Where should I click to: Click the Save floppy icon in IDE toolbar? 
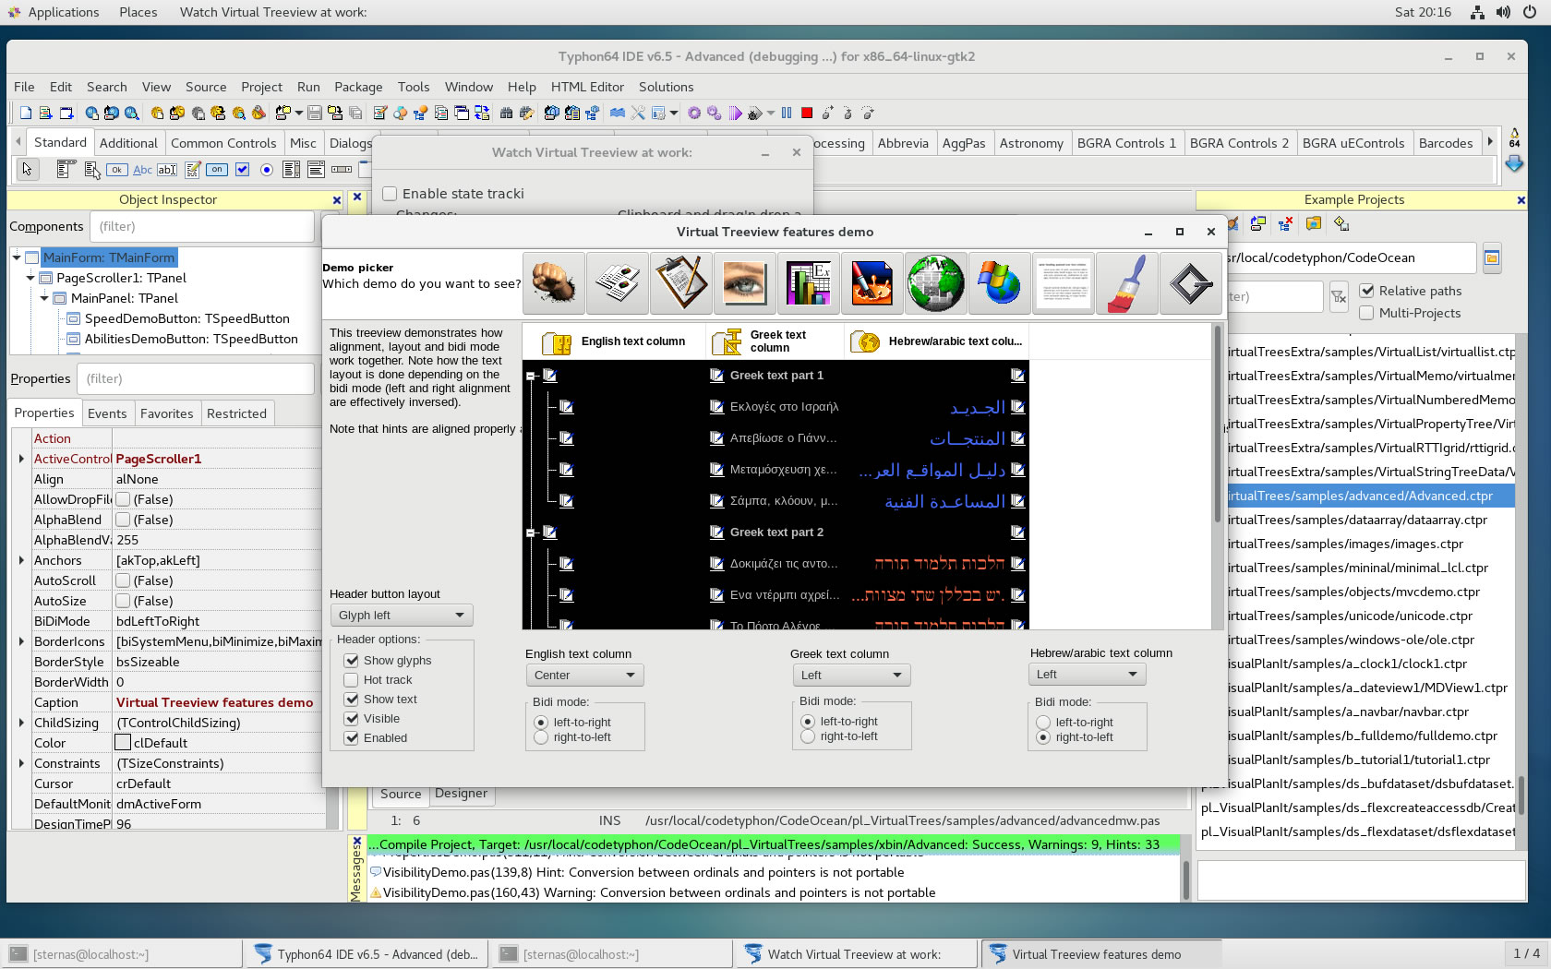[x=315, y=113]
